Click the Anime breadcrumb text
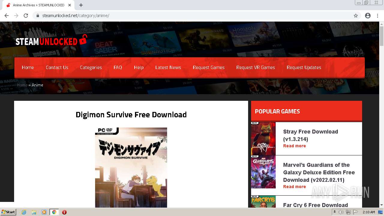The image size is (384, 216). click(x=37, y=85)
